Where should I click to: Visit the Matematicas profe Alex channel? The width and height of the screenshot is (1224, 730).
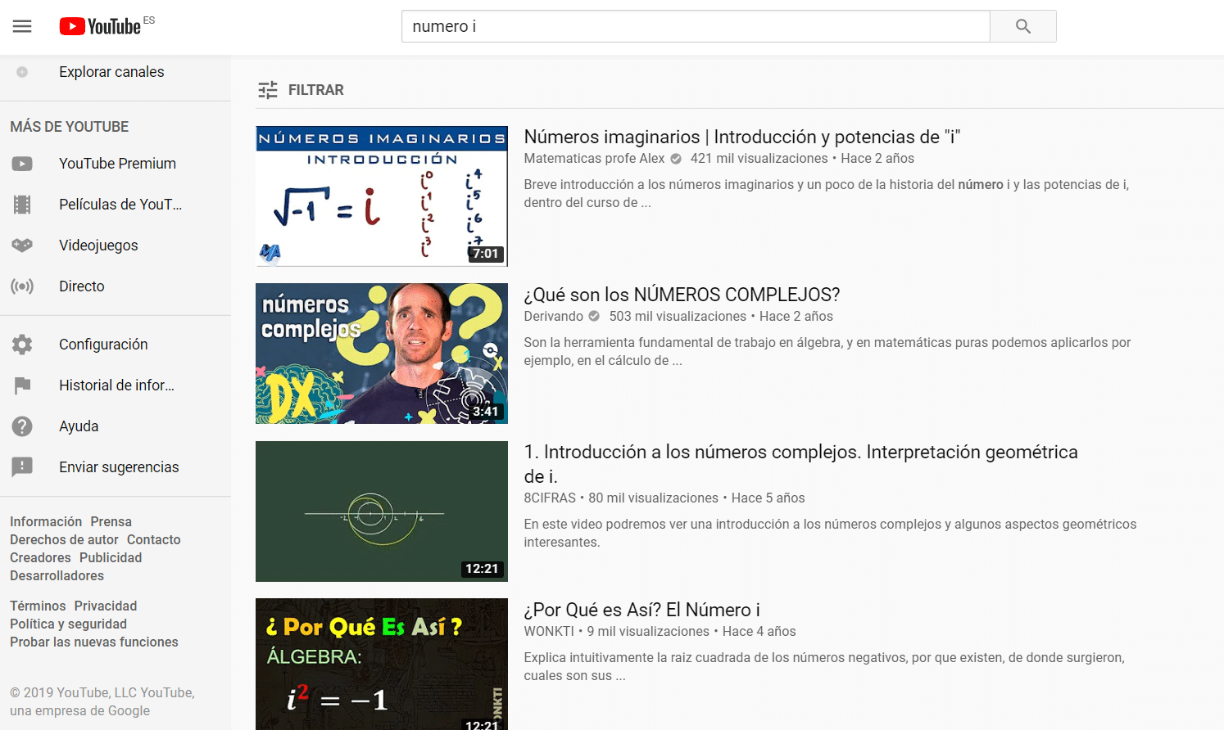[595, 159]
